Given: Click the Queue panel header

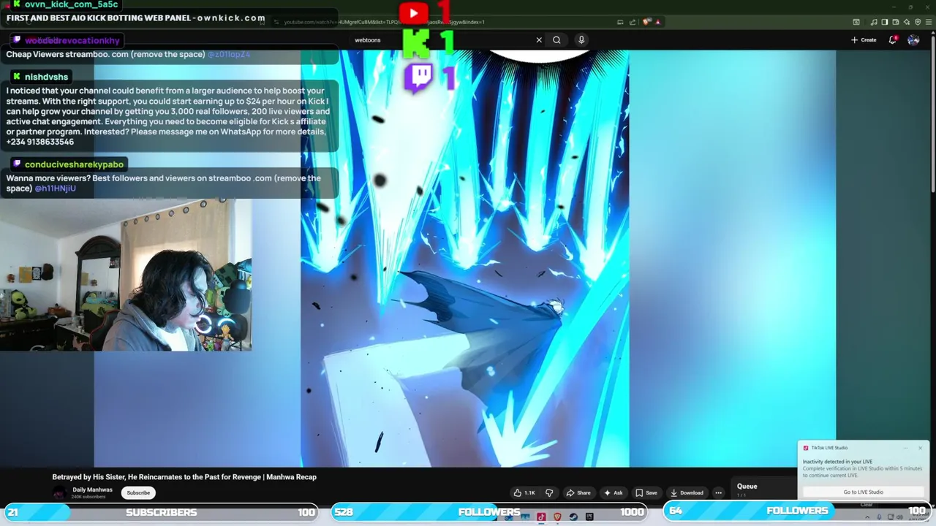Looking at the screenshot, I should click(747, 487).
